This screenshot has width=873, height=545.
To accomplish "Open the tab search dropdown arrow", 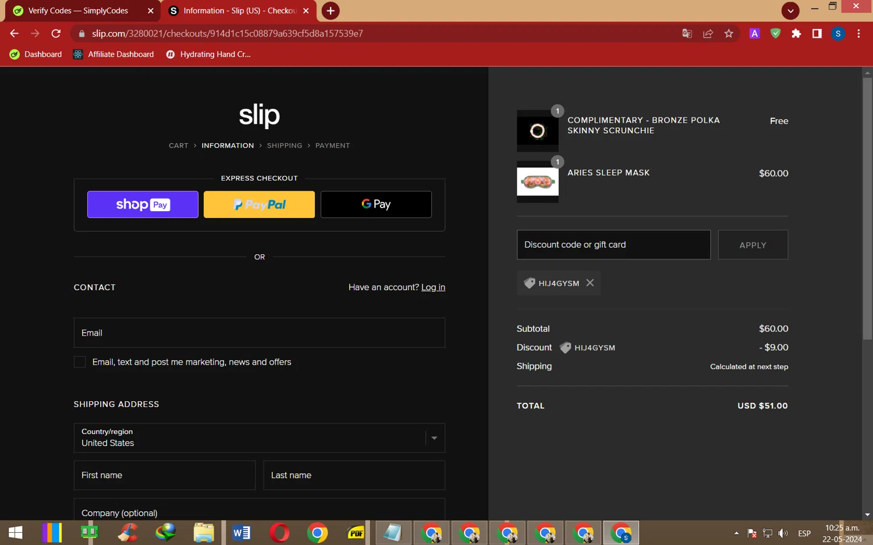I will (x=790, y=10).
